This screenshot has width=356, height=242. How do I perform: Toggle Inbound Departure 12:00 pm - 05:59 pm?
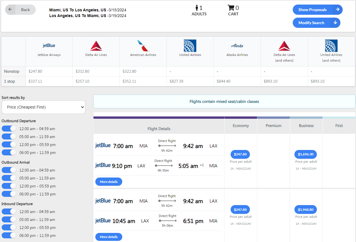click(x=9, y=228)
